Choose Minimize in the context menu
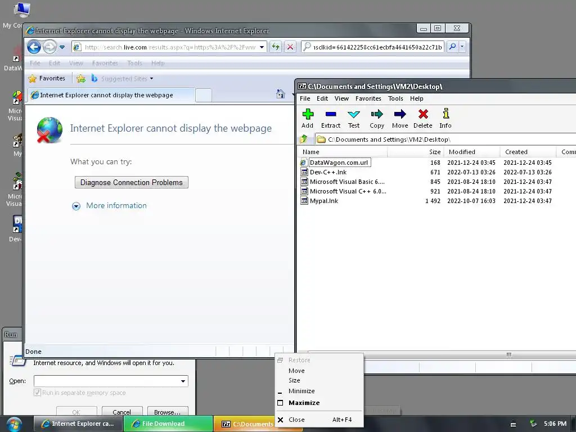The height and width of the screenshot is (432, 576). click(319, 391)
